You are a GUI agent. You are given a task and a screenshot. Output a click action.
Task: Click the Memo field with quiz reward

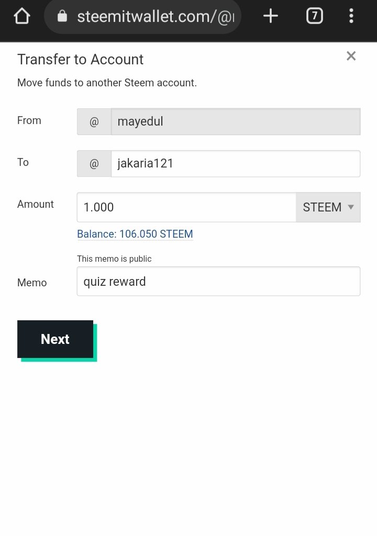tap(218, 282)
